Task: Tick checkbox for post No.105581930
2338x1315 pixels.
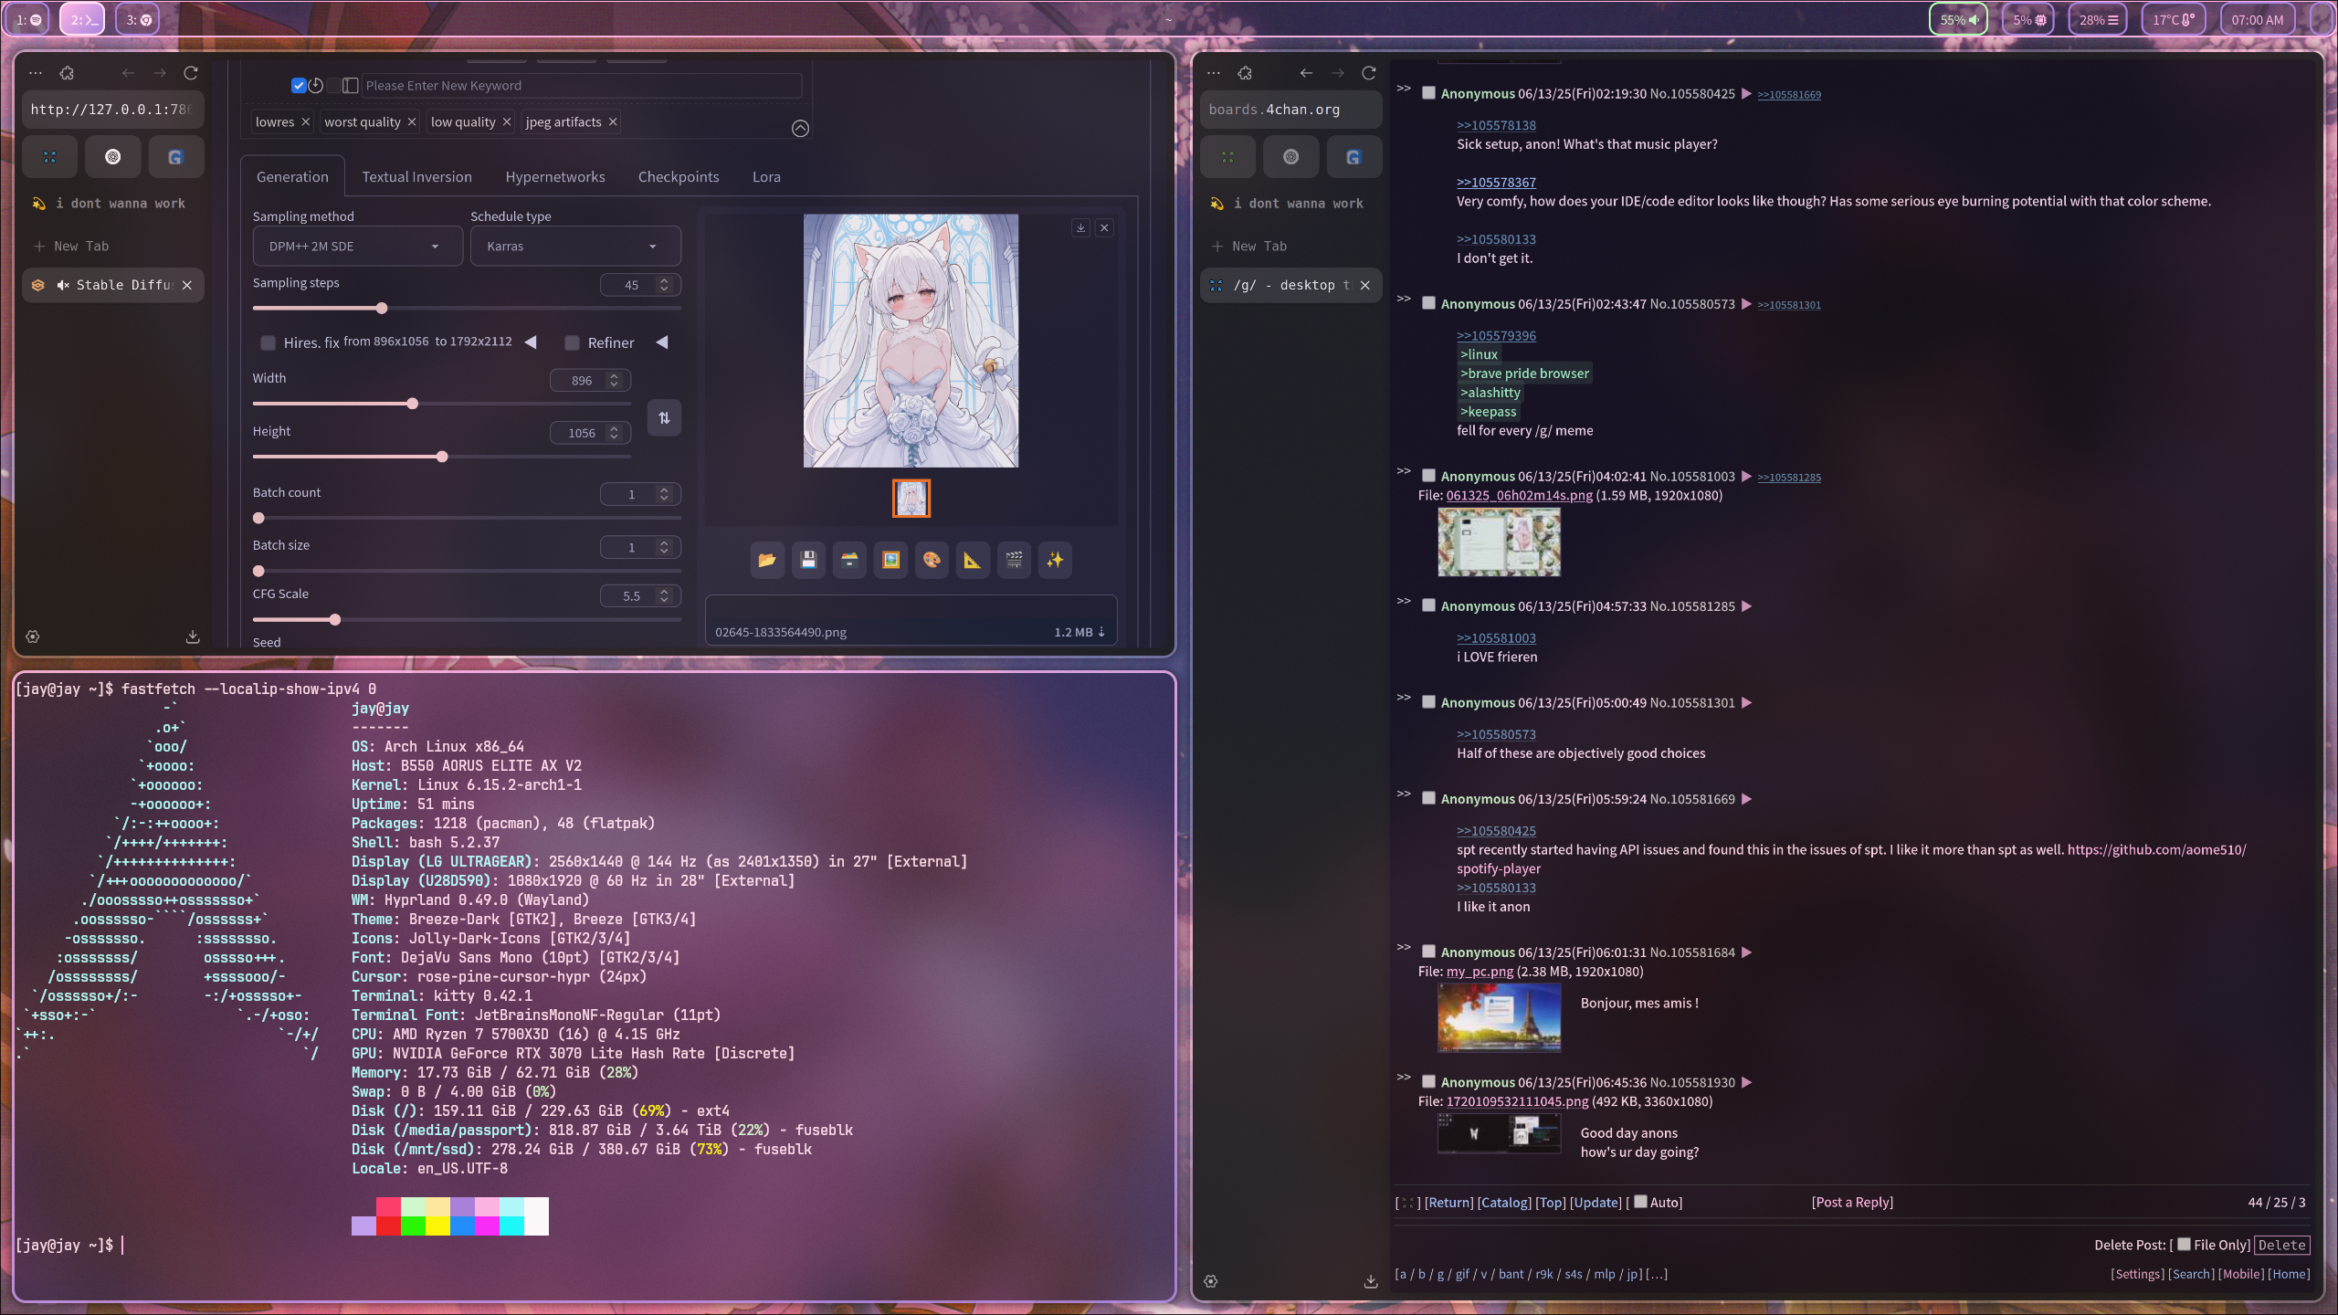Action: tap(1428, 1081)
